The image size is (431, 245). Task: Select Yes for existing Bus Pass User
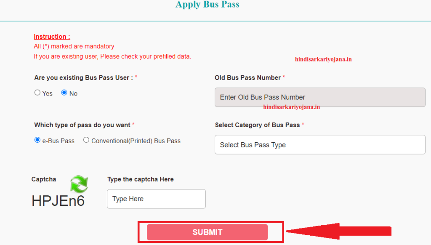[37, 93]
